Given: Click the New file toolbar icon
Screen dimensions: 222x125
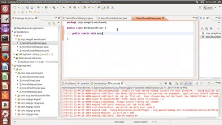Looking at the screenshot, I should point(15,7).
